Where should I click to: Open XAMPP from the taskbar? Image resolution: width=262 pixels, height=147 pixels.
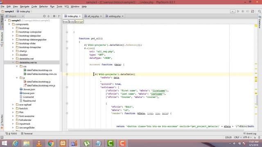click(x=63, y=143)
